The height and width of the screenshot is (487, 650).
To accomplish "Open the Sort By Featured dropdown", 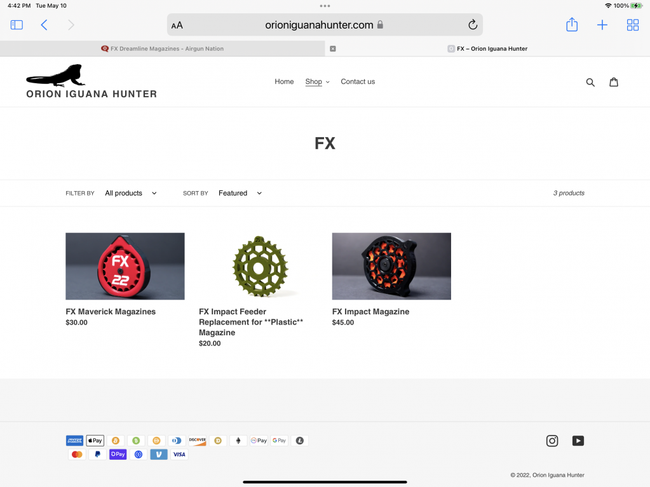I will 240,193.
